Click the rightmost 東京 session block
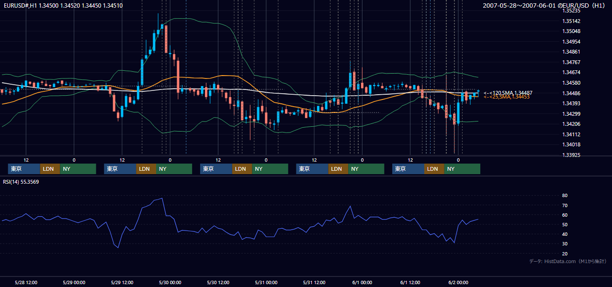This screenshot has width=612, height=287. [408, 169]
